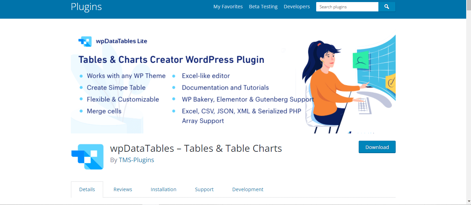Switch to the Installation tab
471x205 pixels.
(163, 189)
